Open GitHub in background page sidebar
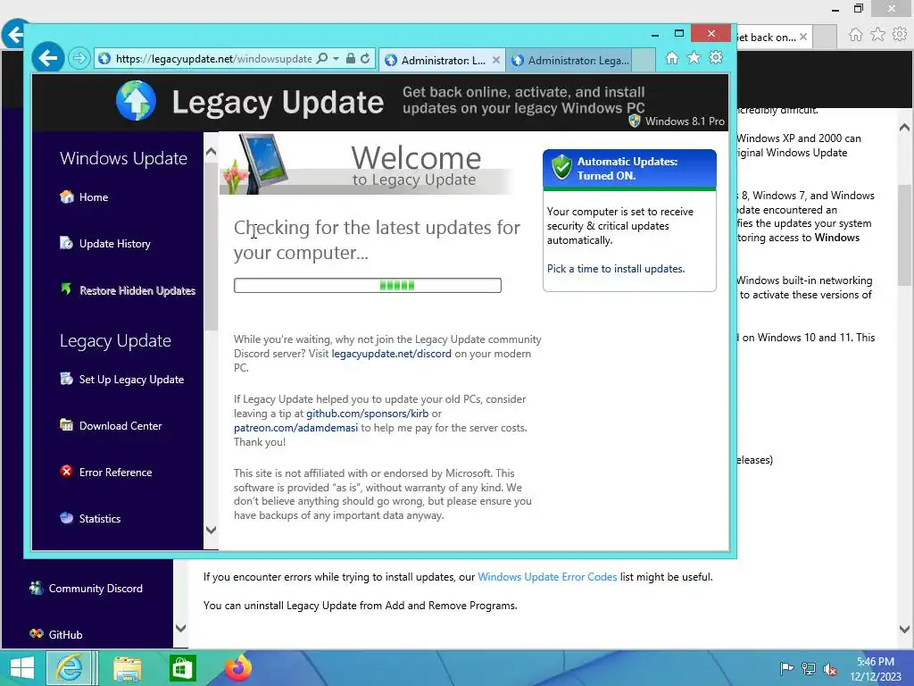The width and height of the screenshot is (914, 686). click(65, 635)
